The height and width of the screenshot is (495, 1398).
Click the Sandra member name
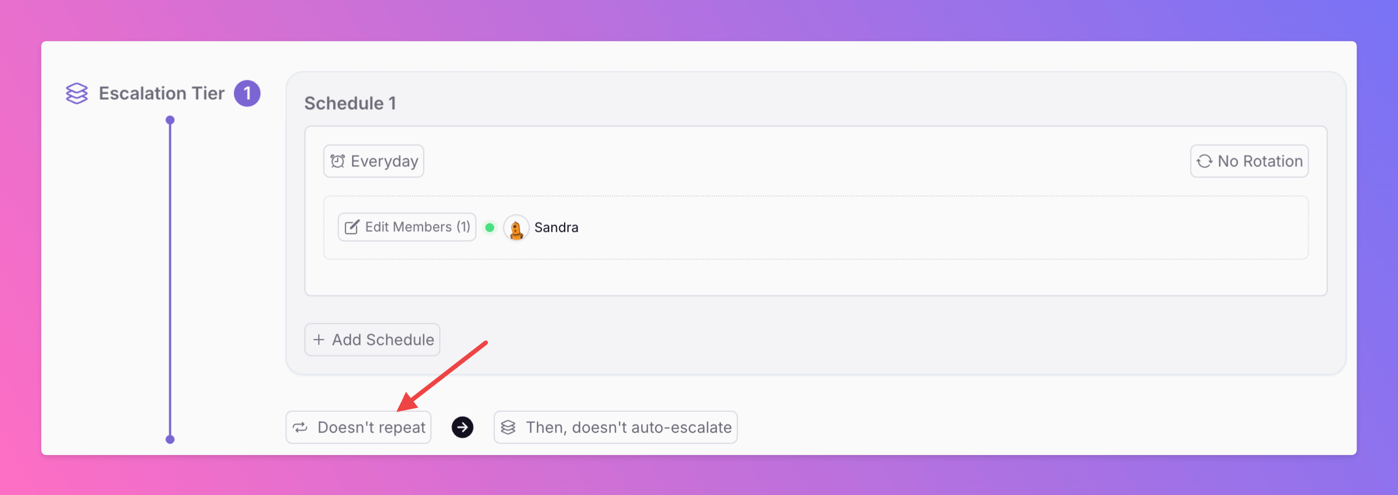pyautogui.click(x=556, y=227)
